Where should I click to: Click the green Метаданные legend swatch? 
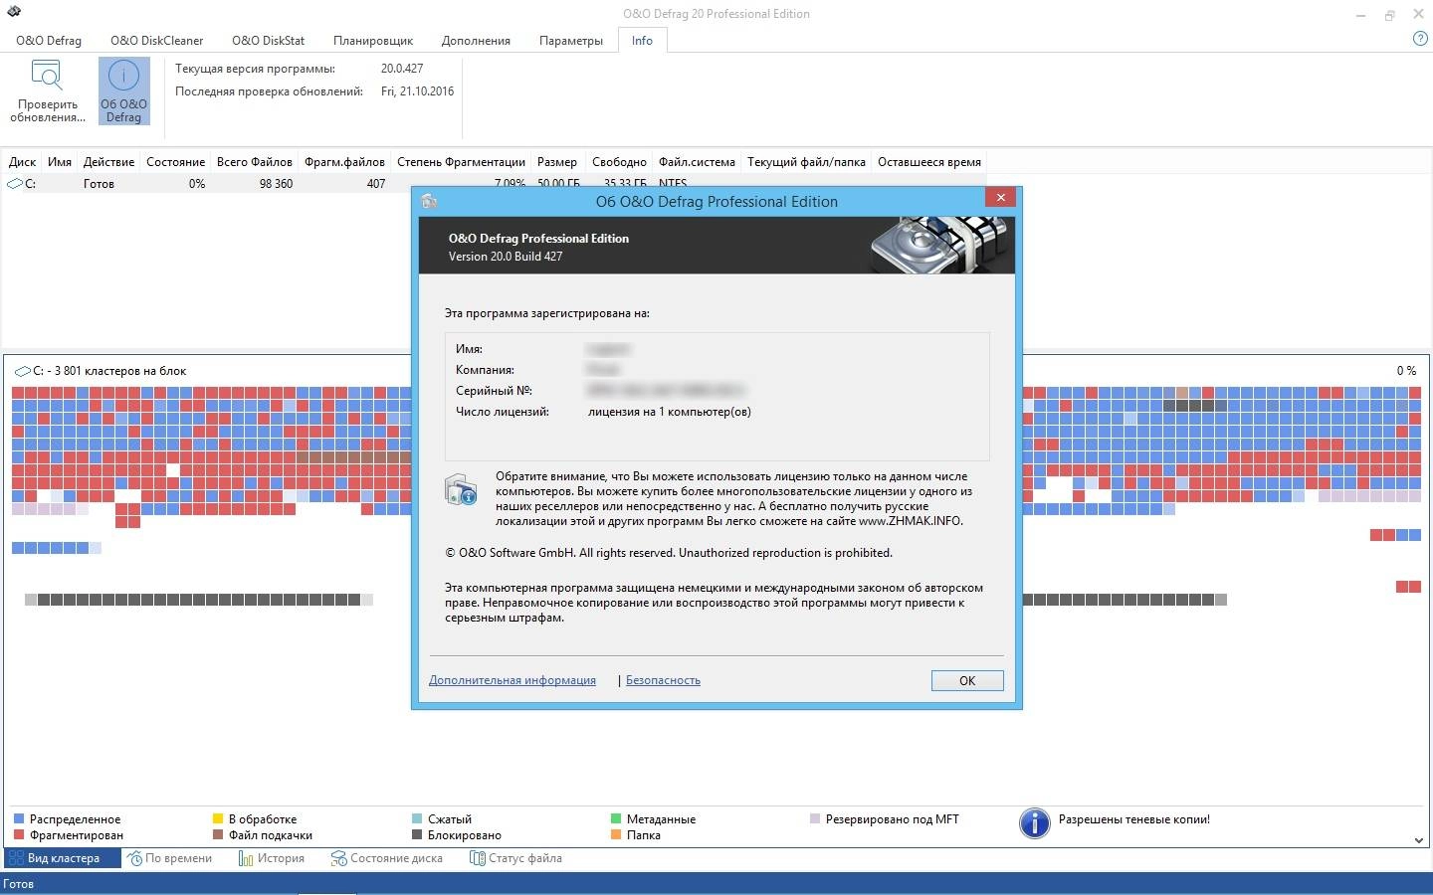click(x=616, y=819)
